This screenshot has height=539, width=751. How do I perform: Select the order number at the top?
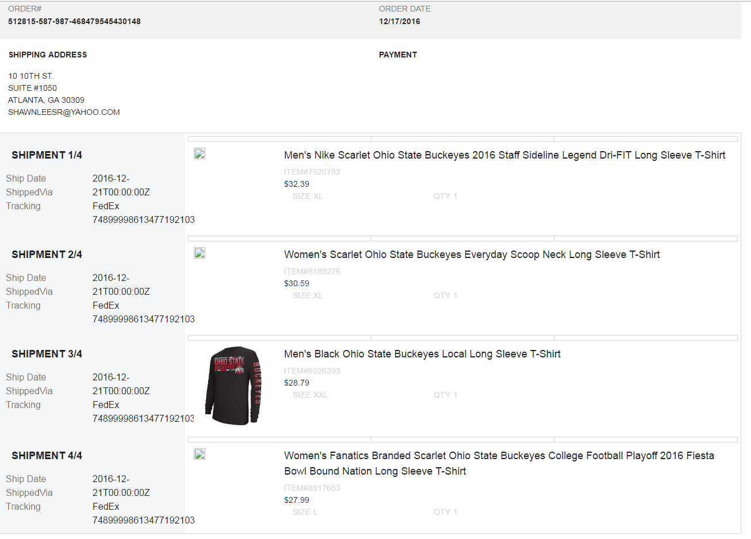tap(74, 21)
